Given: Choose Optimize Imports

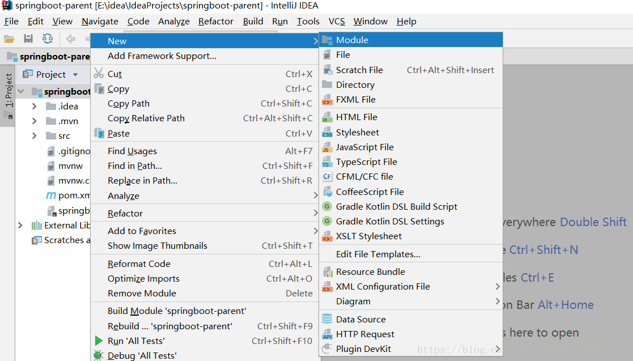Looking at the screenshot, I should click(205, 279).
